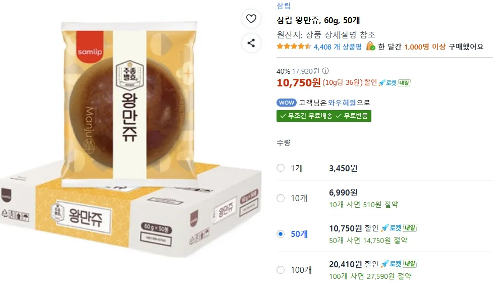Click the shopping bag monthly purchase icon
This screenshot has width=493, height=287.
coord(370,46)
